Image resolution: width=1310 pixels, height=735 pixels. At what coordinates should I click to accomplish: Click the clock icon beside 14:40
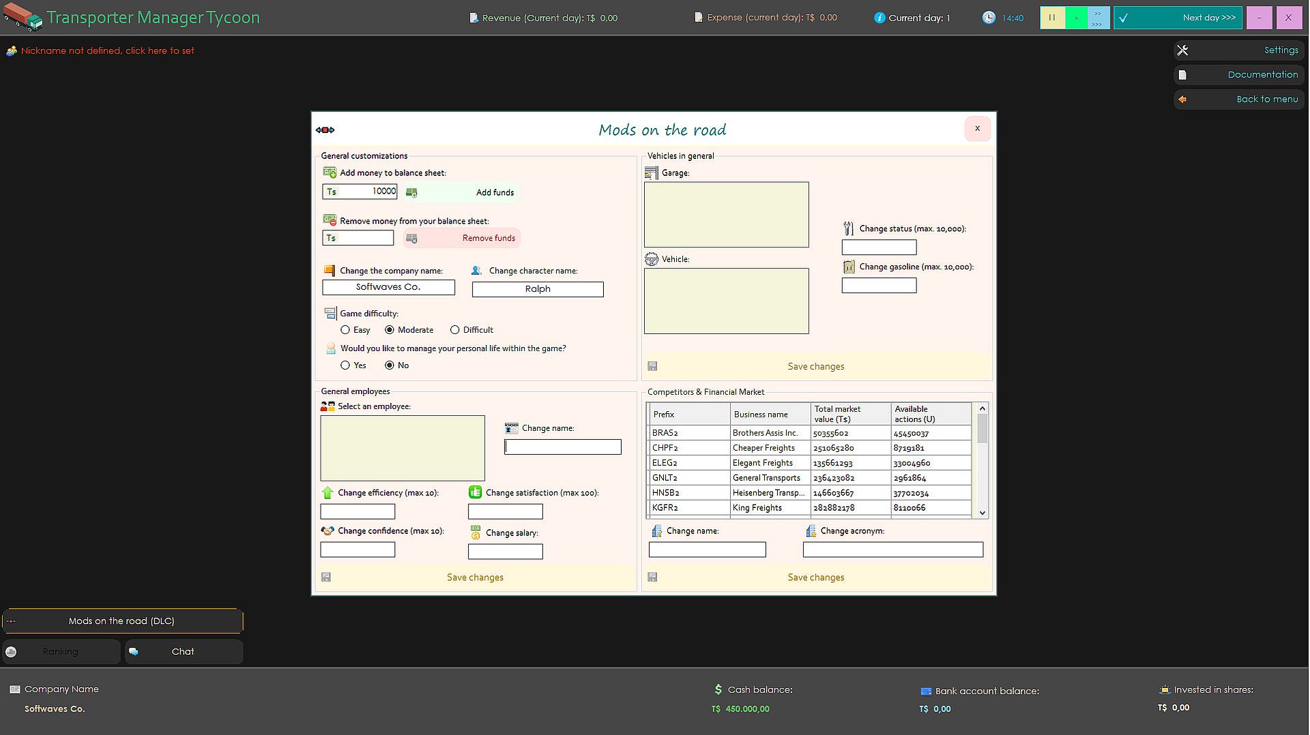coord(989,18)
